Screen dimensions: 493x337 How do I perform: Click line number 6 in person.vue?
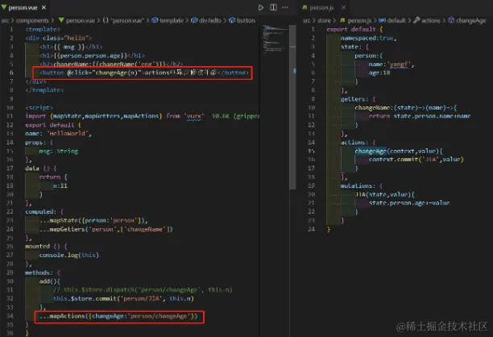(x=11, y=73)
